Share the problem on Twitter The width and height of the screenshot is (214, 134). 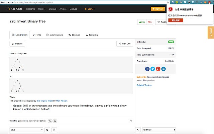pos(153,69)
